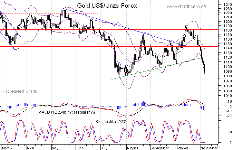233x150 pixels.
Task: Click the 1040 price axis label
Action: [227, 96]
